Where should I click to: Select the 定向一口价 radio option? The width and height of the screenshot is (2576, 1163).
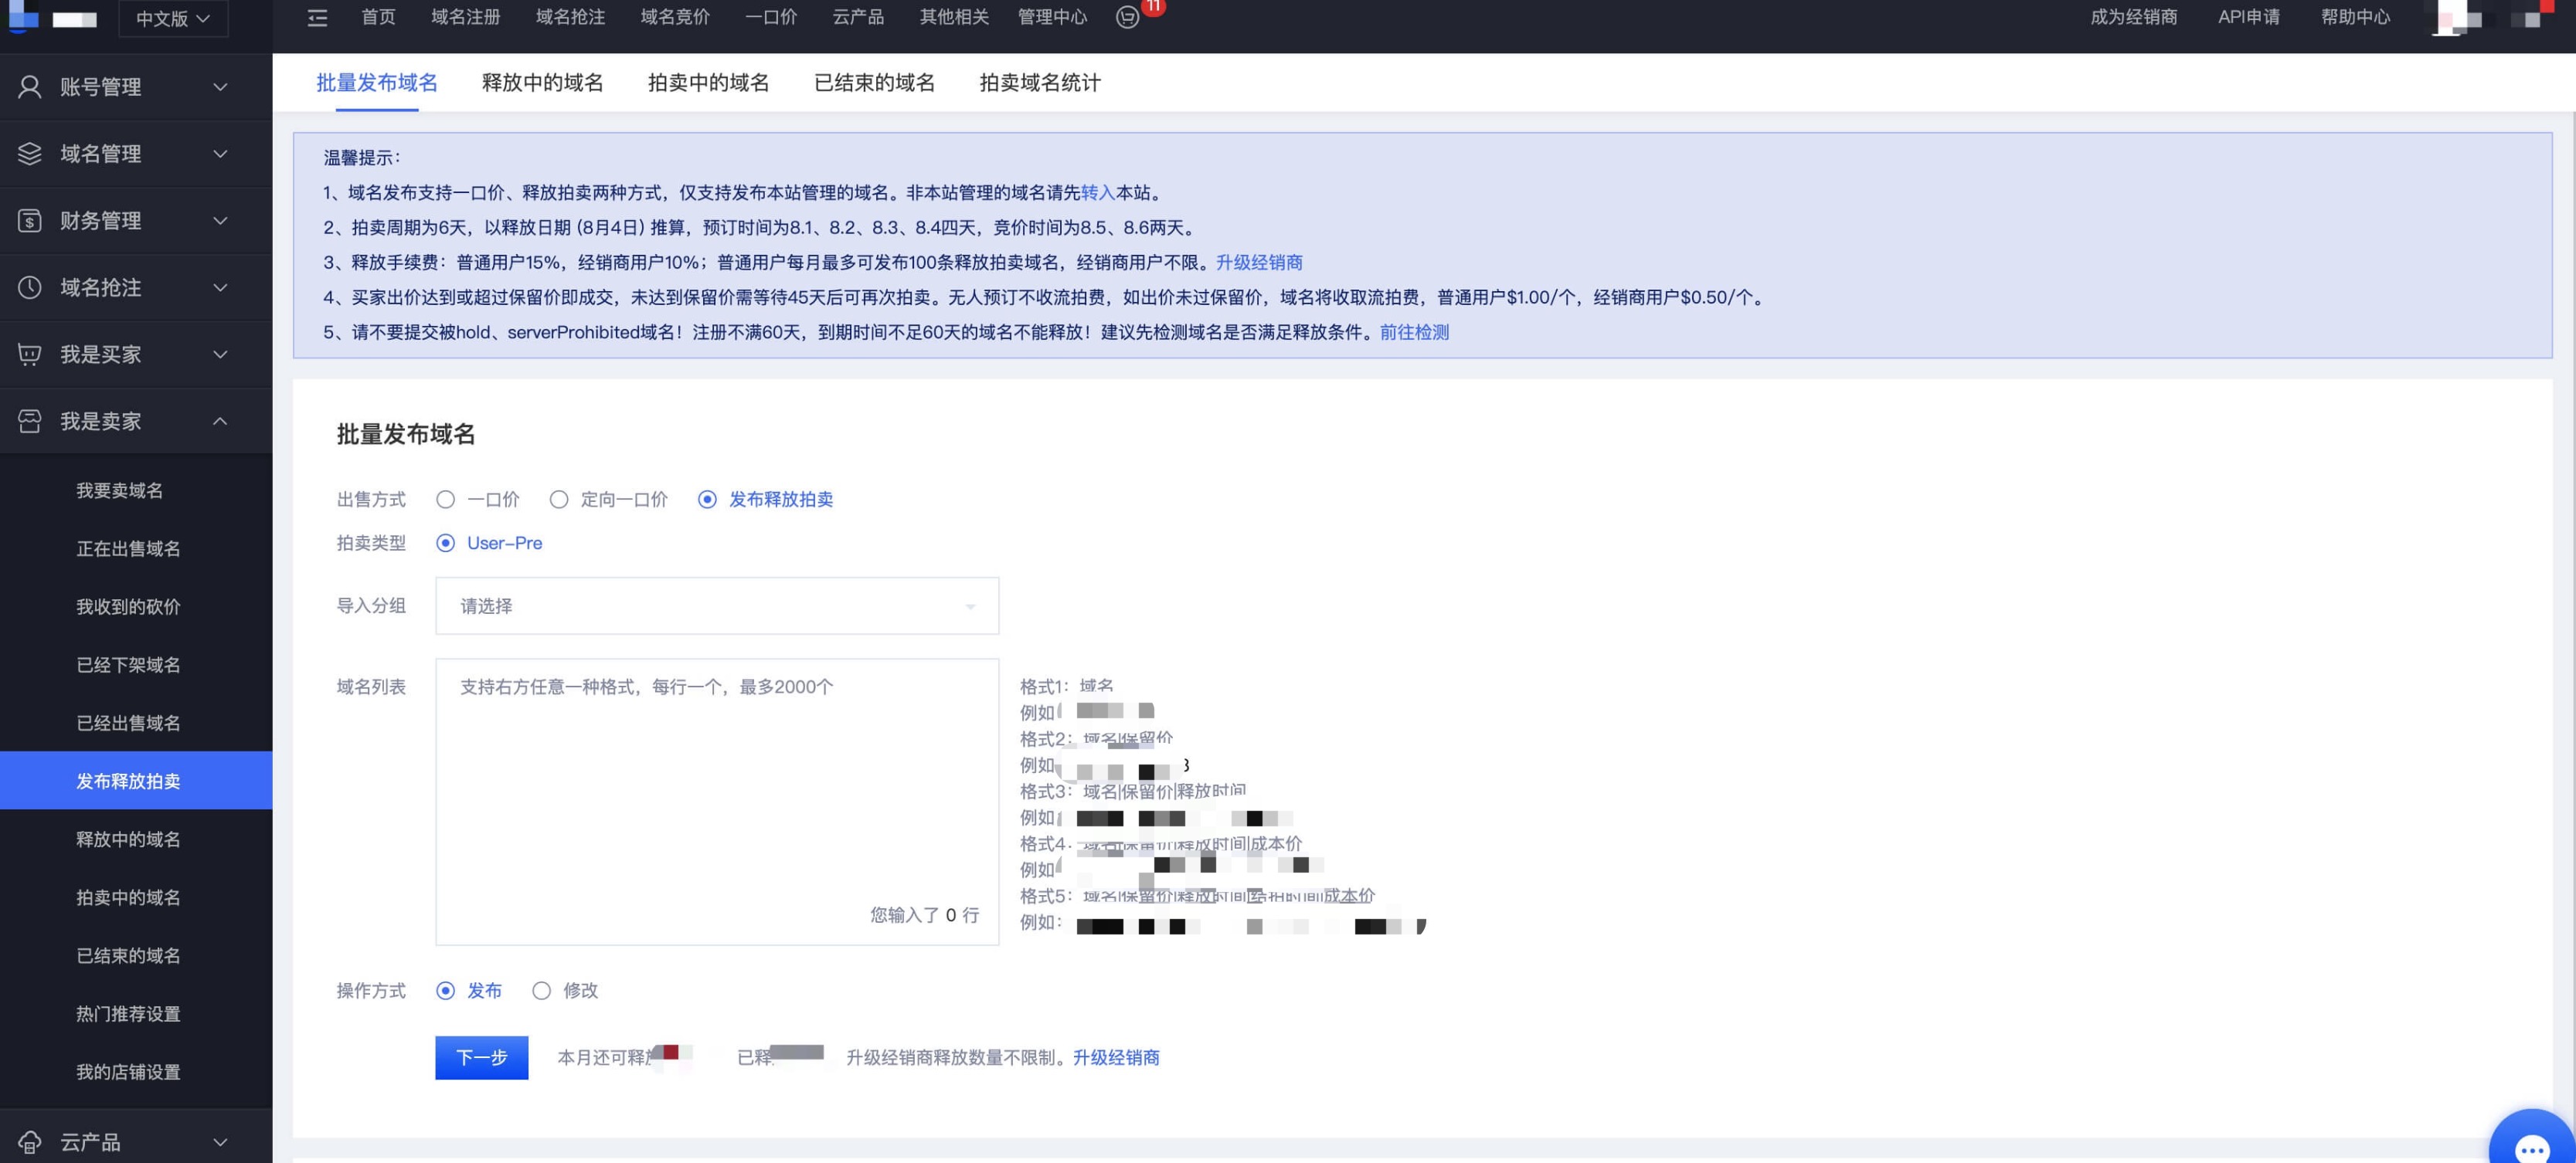(559, 500)
